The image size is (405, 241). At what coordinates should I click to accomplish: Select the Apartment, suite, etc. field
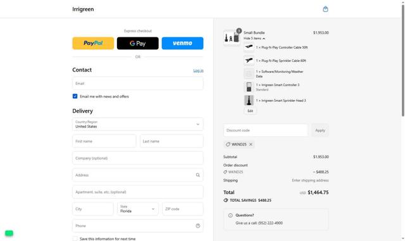click(138, 192)
